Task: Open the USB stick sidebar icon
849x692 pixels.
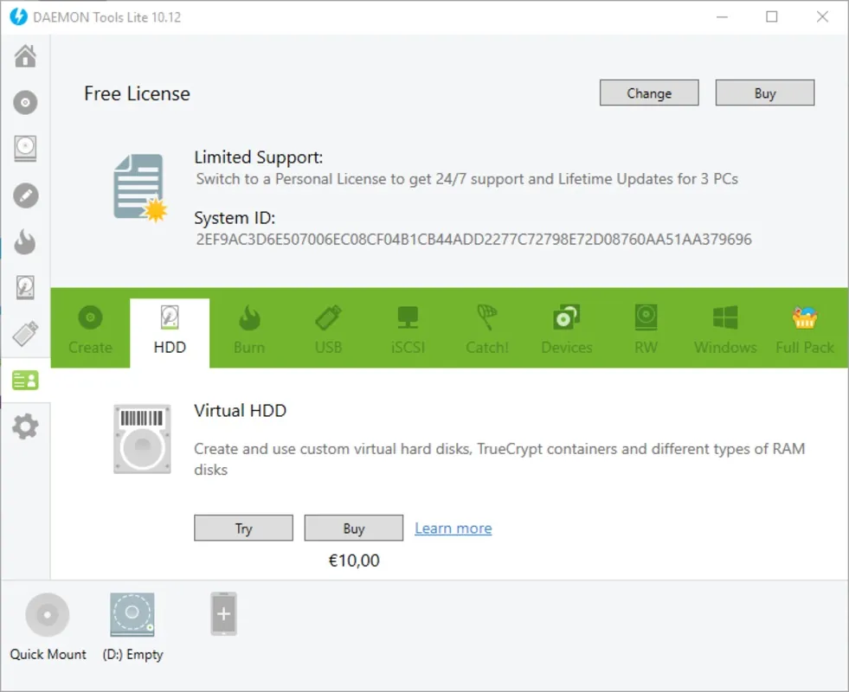Action: click(x=25, y=333)
